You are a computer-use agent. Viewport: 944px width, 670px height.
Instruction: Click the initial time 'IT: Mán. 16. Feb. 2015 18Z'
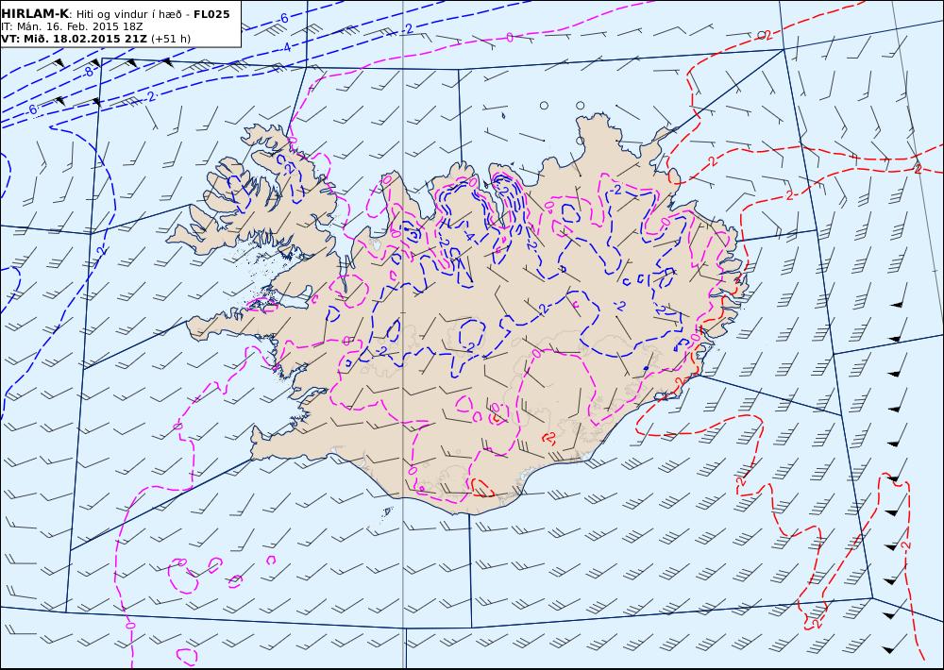(73, 26)
